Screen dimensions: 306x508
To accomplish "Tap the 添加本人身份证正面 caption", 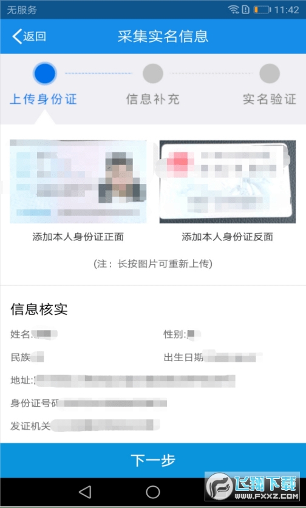I will pyautogui.click(x=78, y=237).
